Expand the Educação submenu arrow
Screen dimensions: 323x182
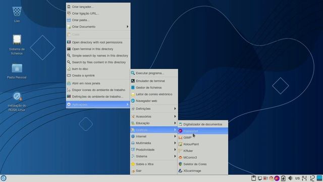175,123
